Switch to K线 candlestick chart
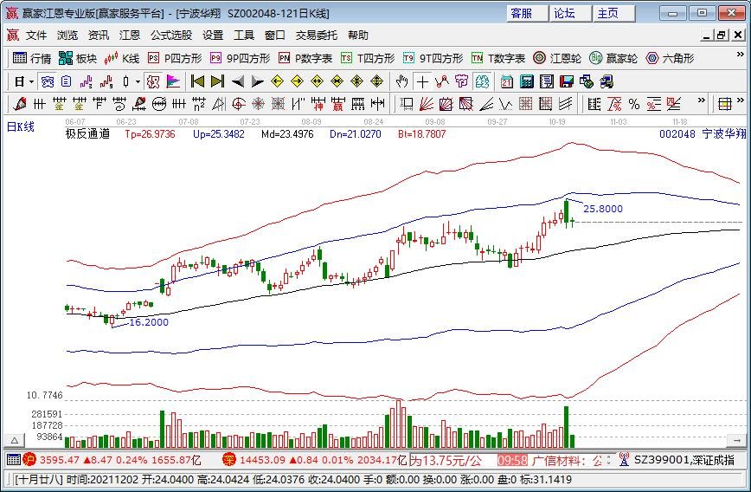Viewport: 751px width, 492px height. tap(121, 59)
